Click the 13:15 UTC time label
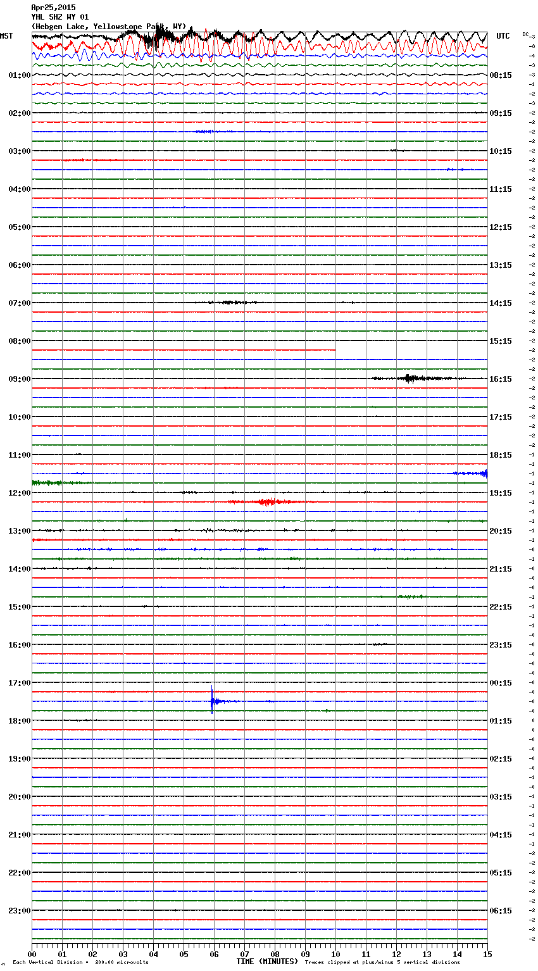 (x=501, y=265)
